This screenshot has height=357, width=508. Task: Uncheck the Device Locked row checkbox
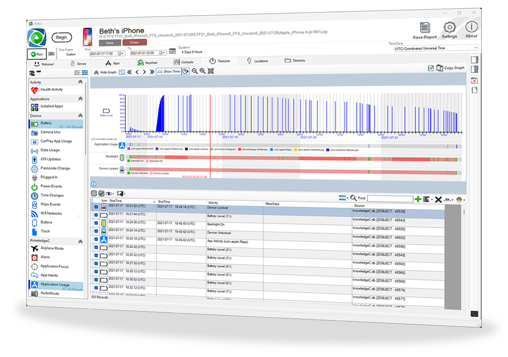pos(96,207)
